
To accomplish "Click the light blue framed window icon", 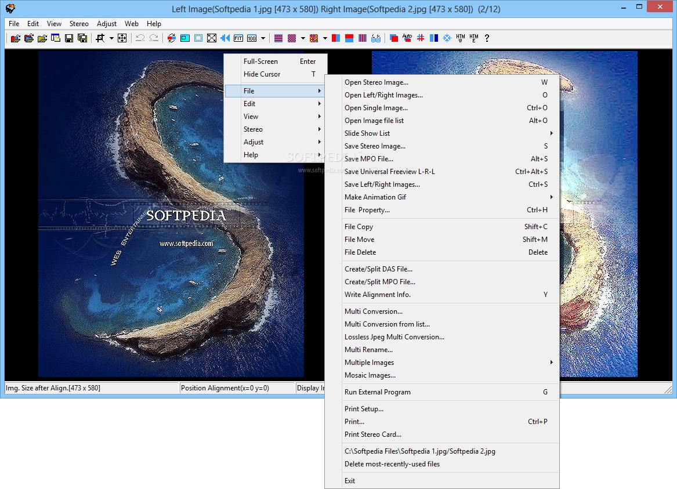I will [198, 38].
